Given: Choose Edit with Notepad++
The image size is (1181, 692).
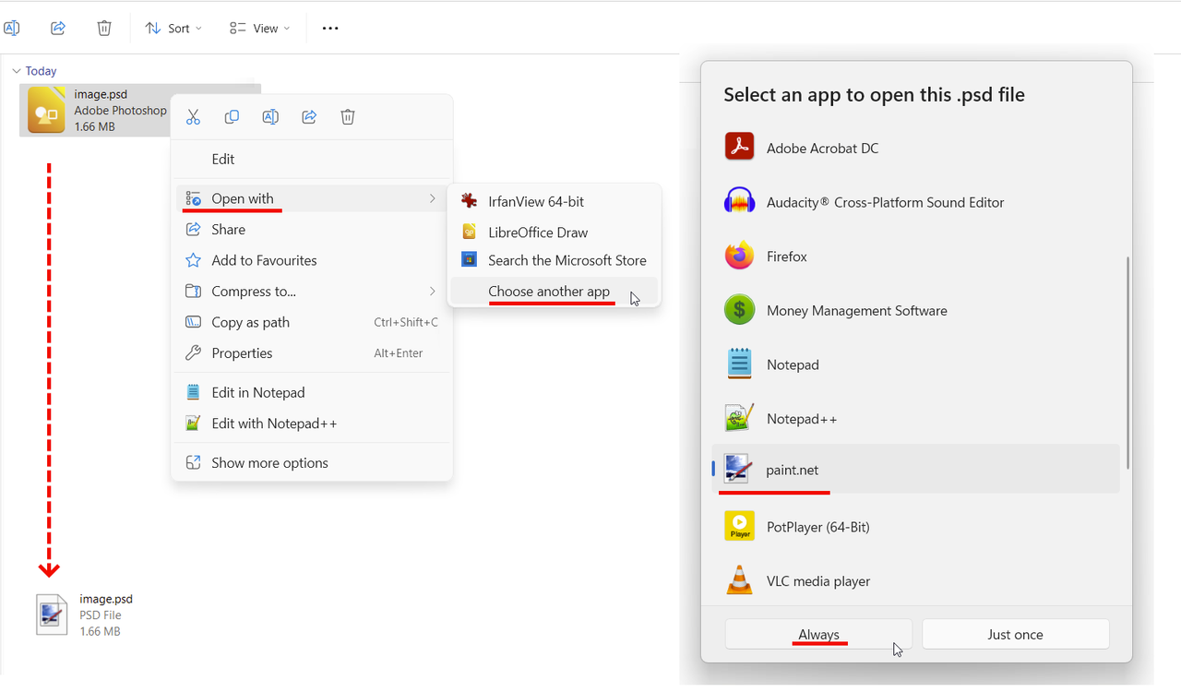Looking at the screenshot, I should pyautogui.click(x=312, y=424).
